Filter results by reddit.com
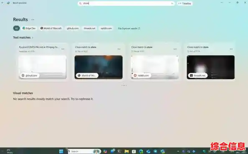Image resolution: width=248 pixels, height=154 pixels. (x=106, y=28)
